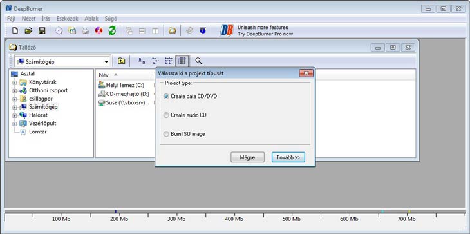
Task: Expand the Otthoni csoport tree node
Action: (14, 91)
